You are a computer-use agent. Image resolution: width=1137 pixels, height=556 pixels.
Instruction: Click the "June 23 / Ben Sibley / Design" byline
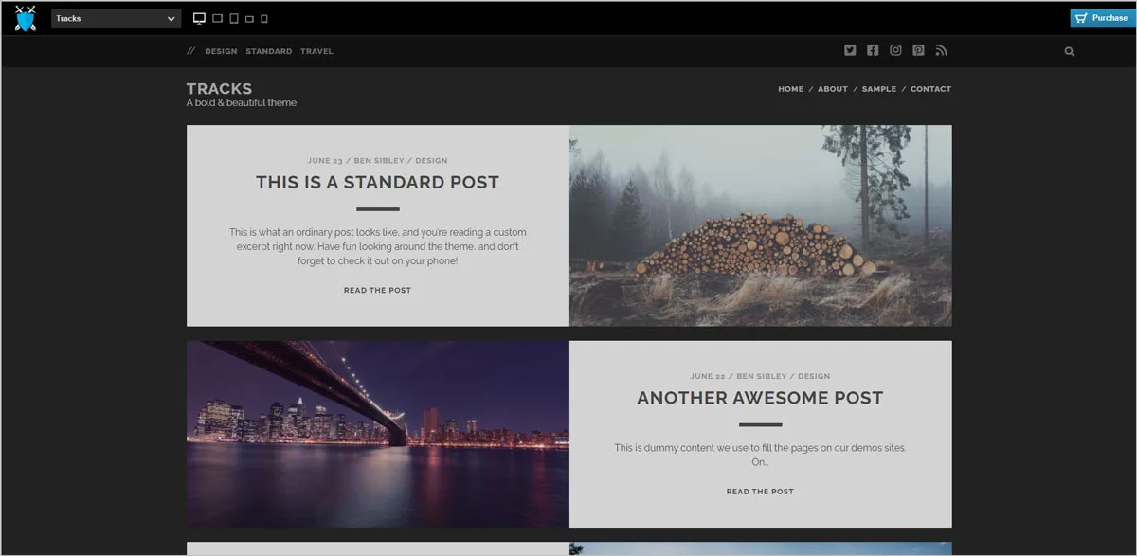377,161
